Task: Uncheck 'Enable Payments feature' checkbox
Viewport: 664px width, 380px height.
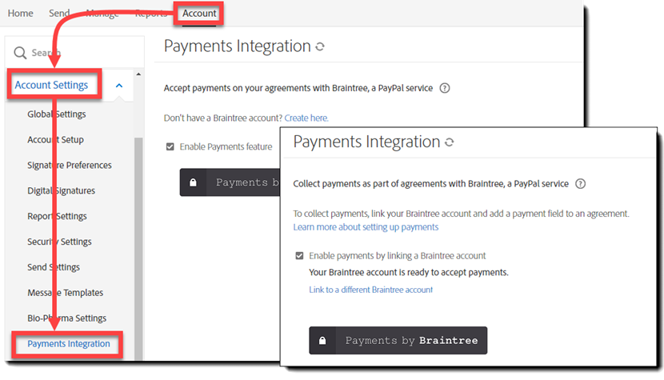Action: coord(170,146)
